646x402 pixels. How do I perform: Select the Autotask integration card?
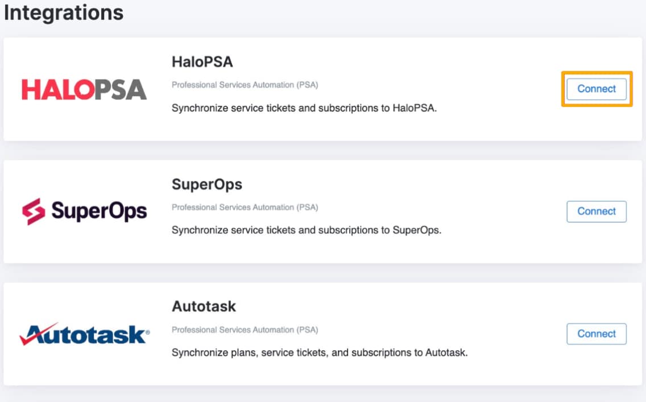click(323, 334)
